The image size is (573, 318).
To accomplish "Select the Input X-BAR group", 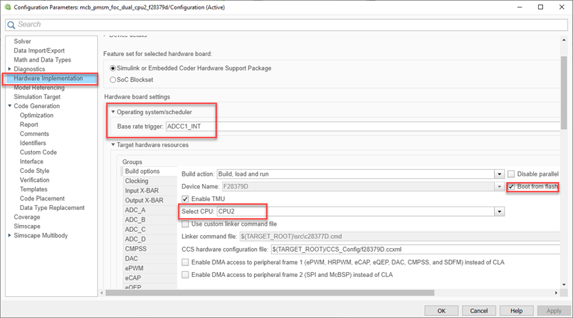I will 149,190.
